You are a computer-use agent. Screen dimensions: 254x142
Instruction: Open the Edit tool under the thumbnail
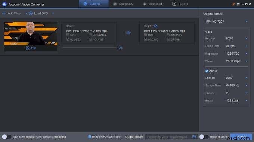[31, 48]
